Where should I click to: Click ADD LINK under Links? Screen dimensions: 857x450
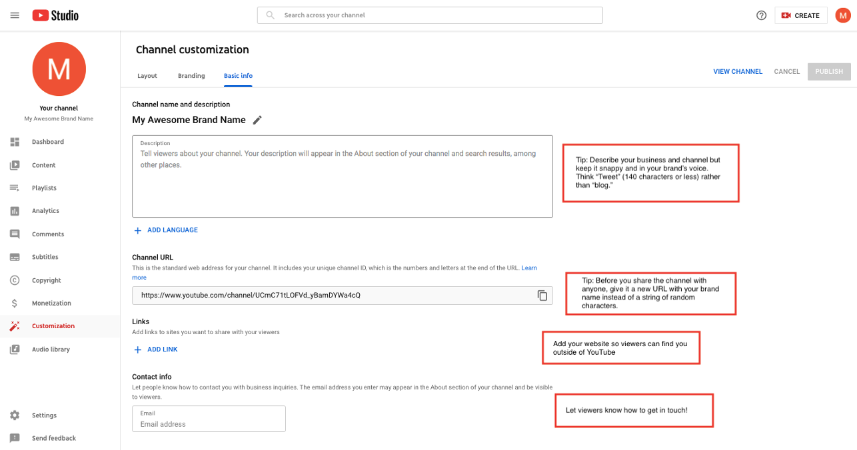click(156, 349)
